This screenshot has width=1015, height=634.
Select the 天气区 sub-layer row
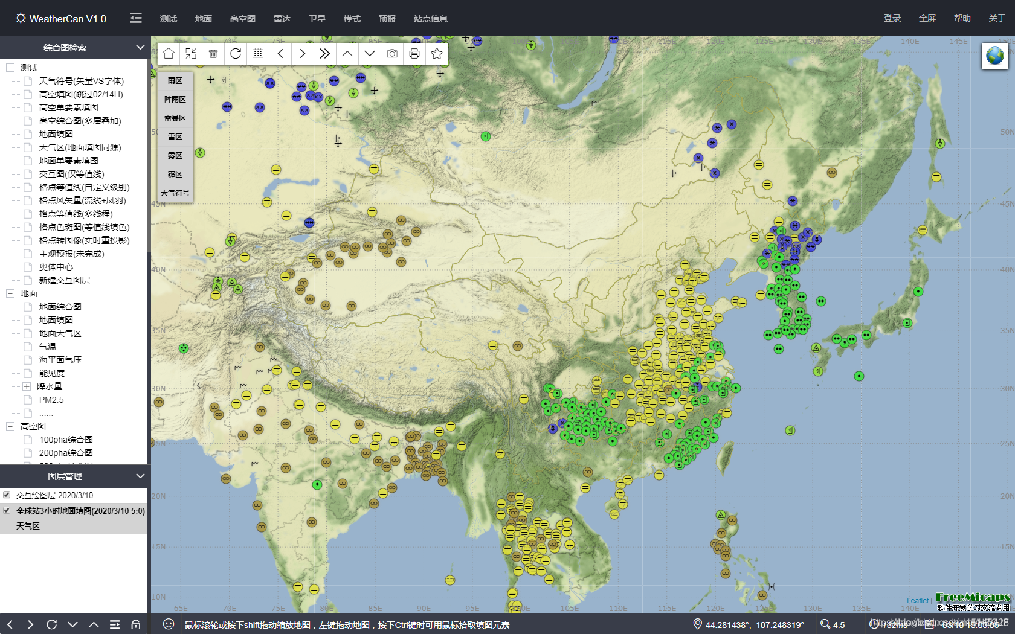coord(74,526)
